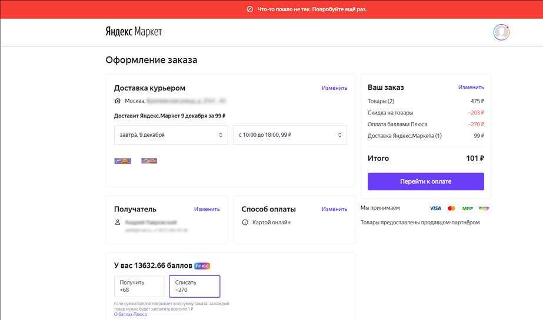Click Изменить in the courier delivery section
The height and width of the screenshot is (320, 543).
point(334,88)
